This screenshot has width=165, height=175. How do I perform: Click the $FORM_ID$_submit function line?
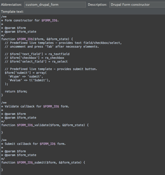(x=43, y=162)
